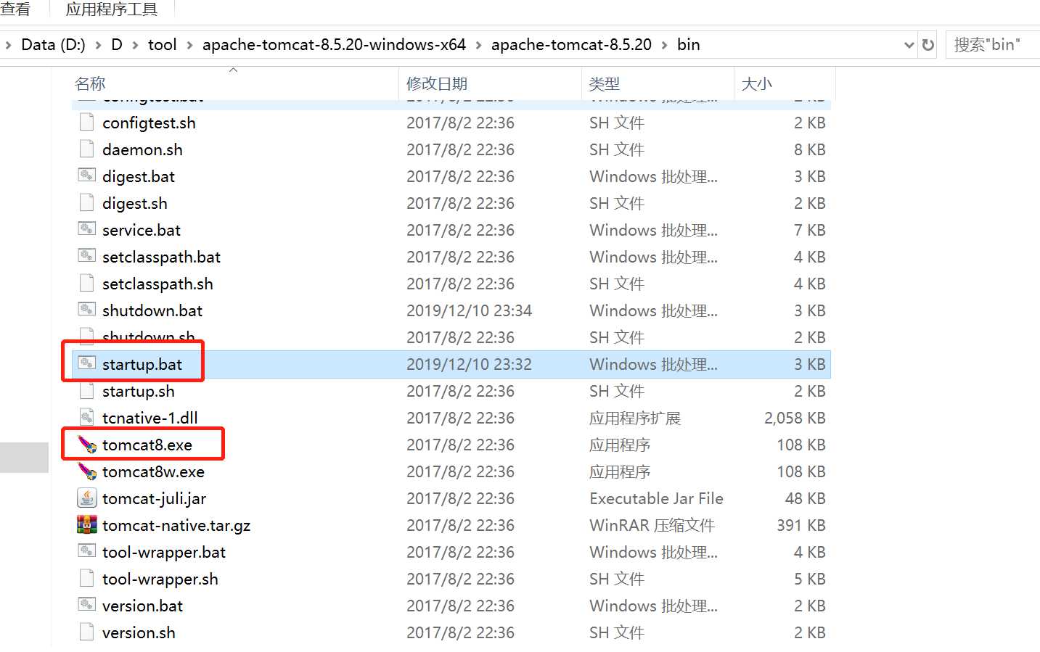
Task: Open the 应用程序工具 ribbon tab
Action: click(x=112, y=9)
